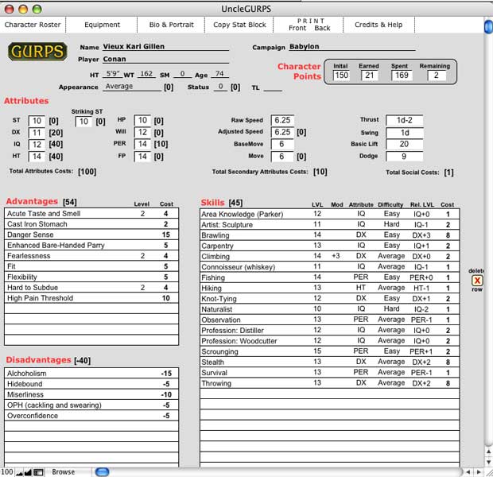493x477 pixels.
Task: Click the Will value box
Action: click(x=142, y=132)
